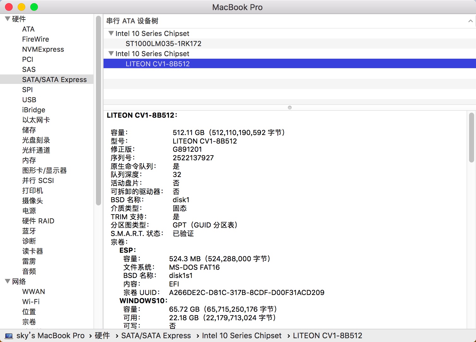Click the MacBook laptop icon in path bar
476x342 pixels.
[x=9, y=336]
